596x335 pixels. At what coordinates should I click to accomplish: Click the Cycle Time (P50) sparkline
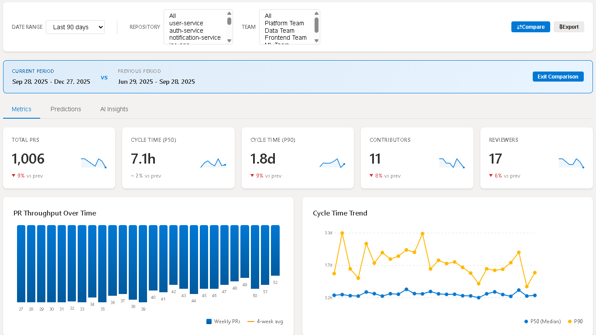click(x=213, y=163)
